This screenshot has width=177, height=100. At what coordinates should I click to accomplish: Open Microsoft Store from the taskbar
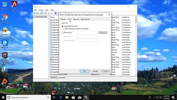tap(73, 97)
